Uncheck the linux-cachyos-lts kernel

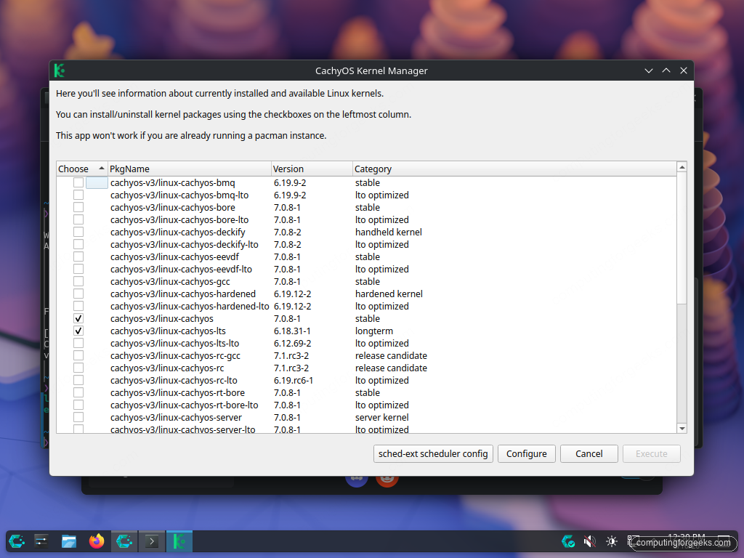(78, 331)
